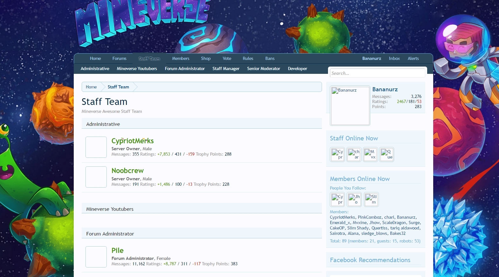
Task: Click the avatar box beside Pile staff entry
Action: coord(96,257)
